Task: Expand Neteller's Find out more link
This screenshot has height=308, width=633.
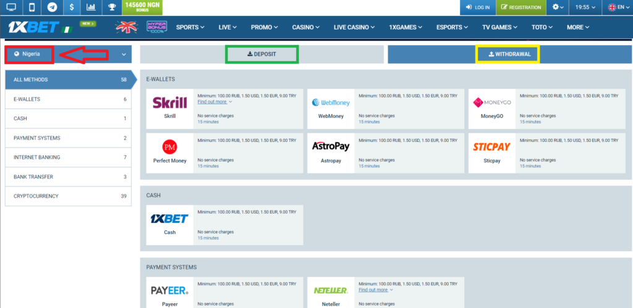Action: tap(376, 290)
